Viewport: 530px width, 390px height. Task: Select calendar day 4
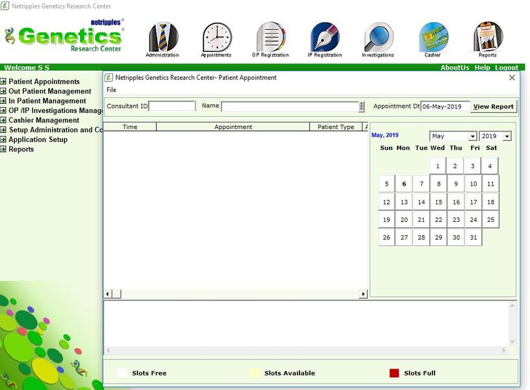(x=490, y=166)
